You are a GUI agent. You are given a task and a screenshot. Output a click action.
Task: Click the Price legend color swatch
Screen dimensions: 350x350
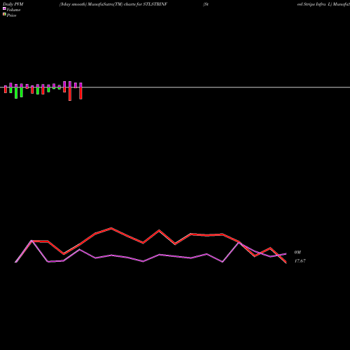pos(4,14)
